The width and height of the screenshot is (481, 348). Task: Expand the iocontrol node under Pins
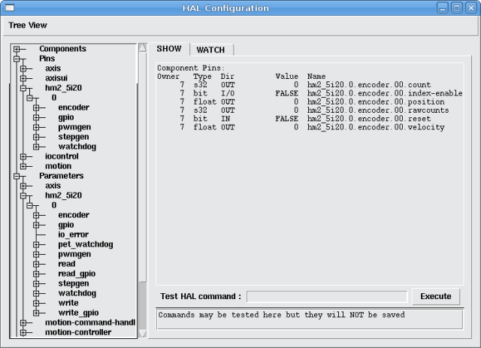click(23, 156)
